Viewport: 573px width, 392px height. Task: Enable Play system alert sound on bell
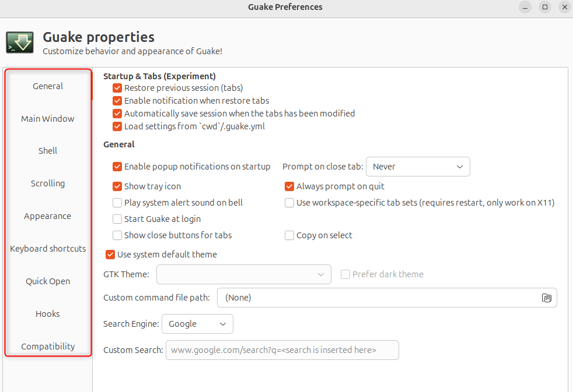(117, 203)
